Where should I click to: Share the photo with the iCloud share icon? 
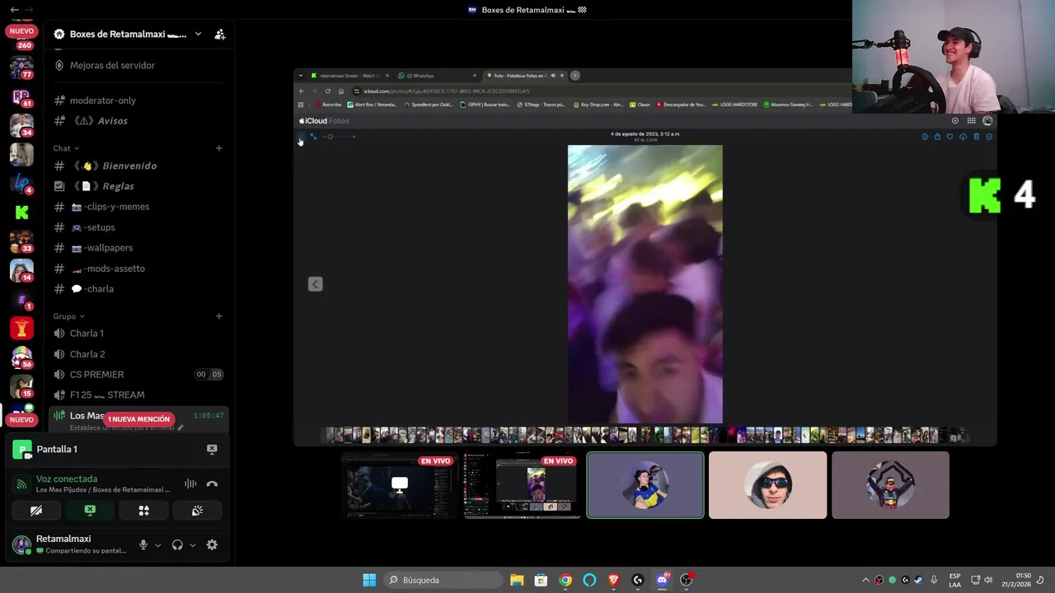tap(937, 137)
